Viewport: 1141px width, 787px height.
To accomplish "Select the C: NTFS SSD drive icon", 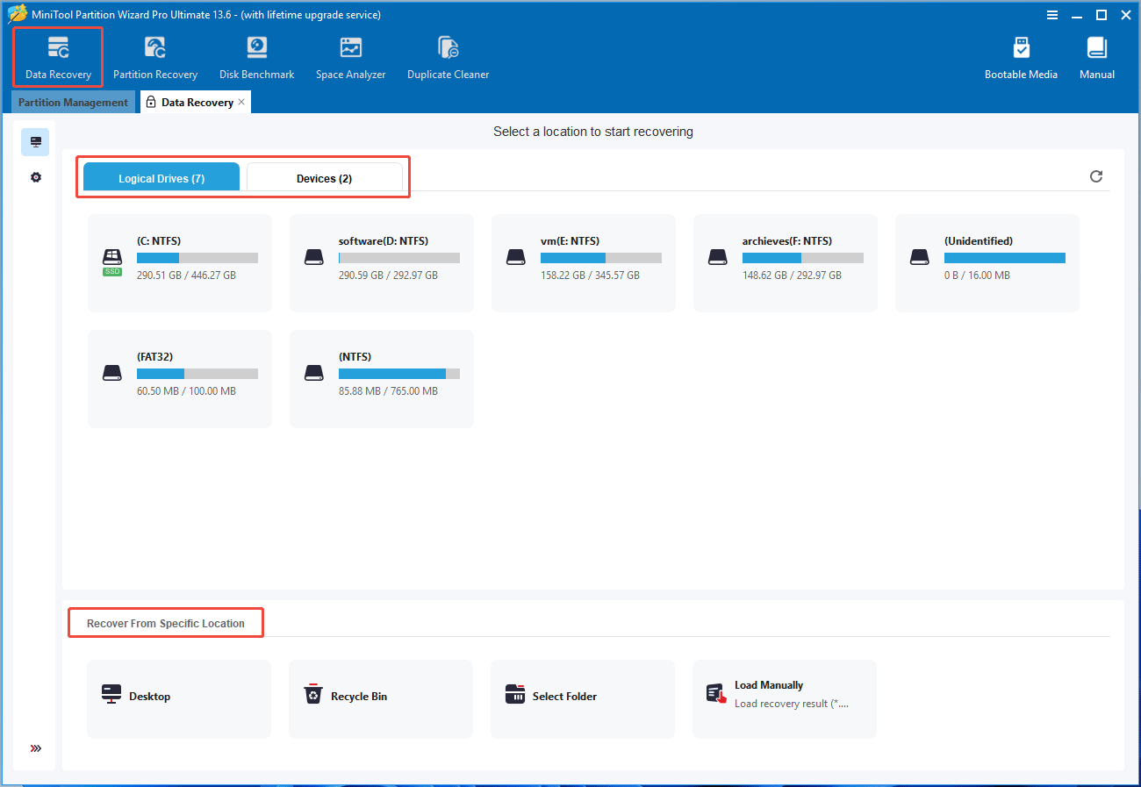I will [x=112, y=261].
